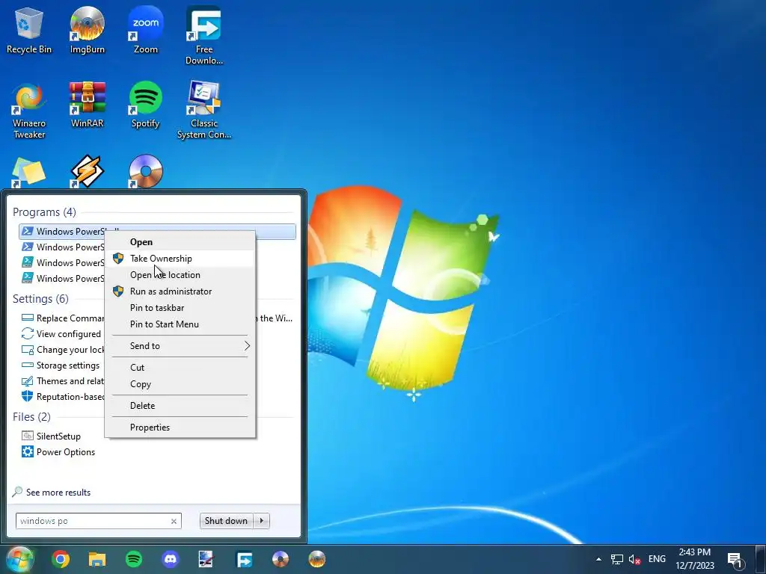The height and width of the screenshot is (574, 766).
Task: Select Pin to Start Menu
Action: click(x=180, y=324)
